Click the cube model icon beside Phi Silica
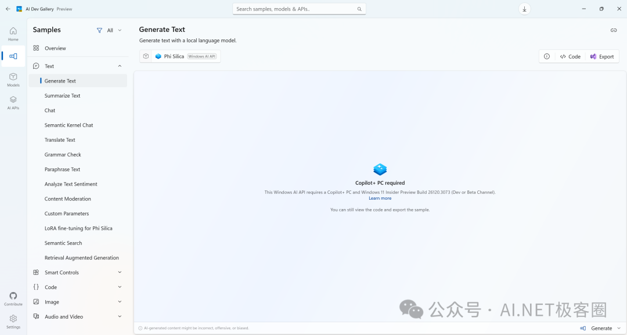 (x=146, y=56)
